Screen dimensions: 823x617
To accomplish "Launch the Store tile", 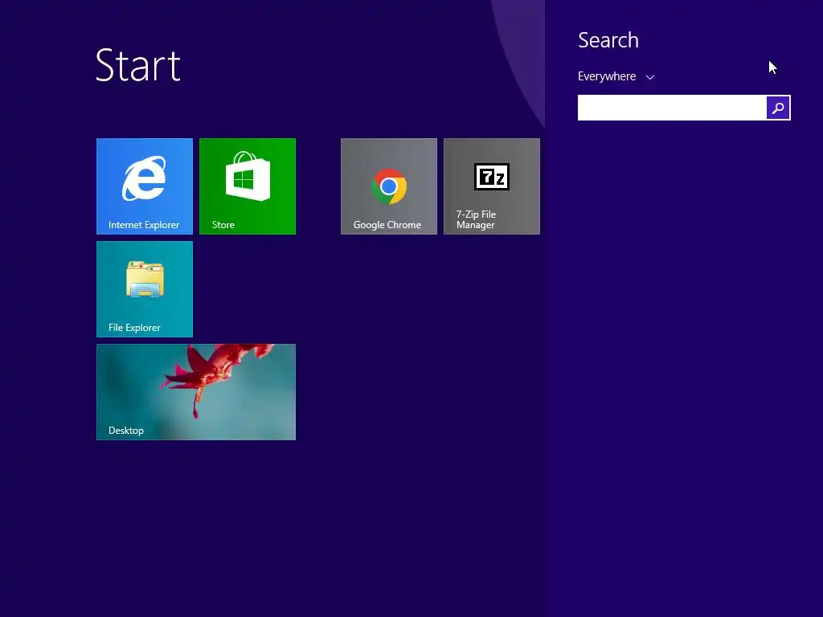I will pos(248,186).
